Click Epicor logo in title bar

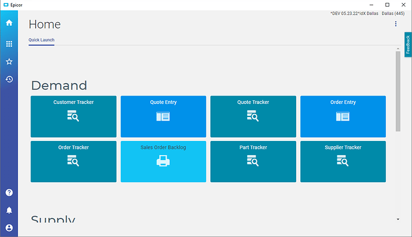6,5
